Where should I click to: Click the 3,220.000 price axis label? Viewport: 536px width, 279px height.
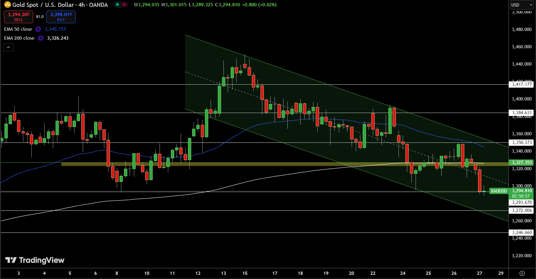click(522, 256)
